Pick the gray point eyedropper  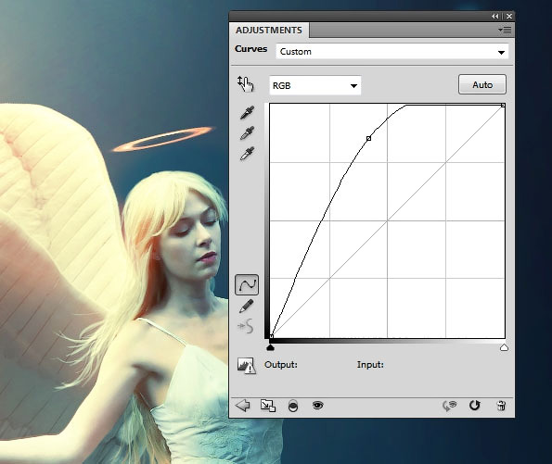point(247,132)
